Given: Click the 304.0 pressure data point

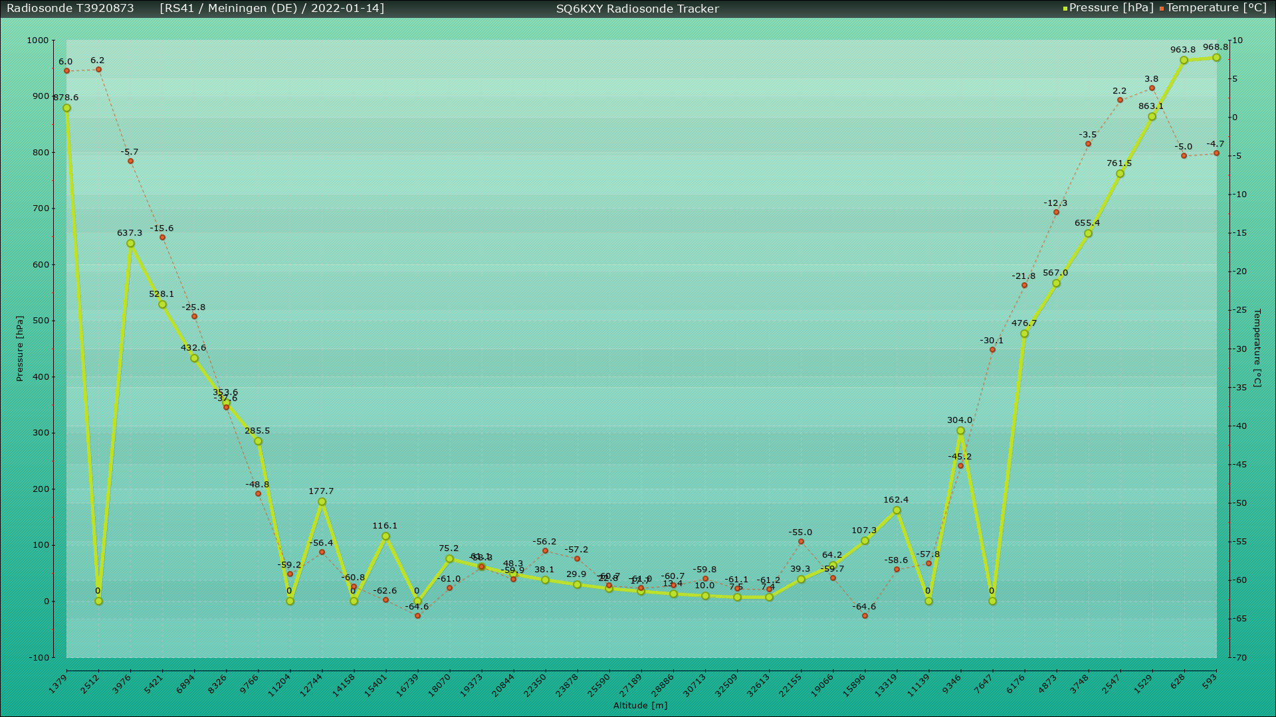Looking at the screenshot, I should pyautogui.click(x=960, y=431).
